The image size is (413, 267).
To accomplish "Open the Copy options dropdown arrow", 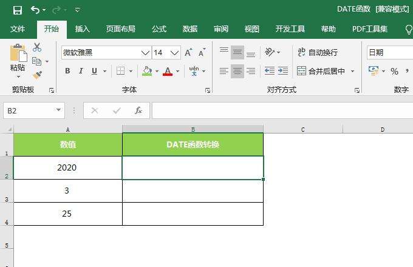I will (47, 61).
